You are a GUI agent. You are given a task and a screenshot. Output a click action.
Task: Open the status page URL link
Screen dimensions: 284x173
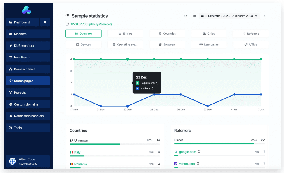click(91, 24)
